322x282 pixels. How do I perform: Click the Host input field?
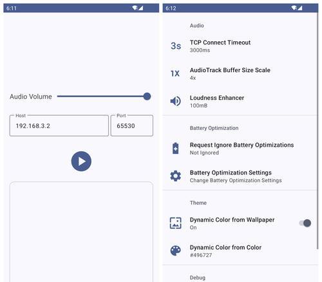pyautogui.click(x=59, y=126)
